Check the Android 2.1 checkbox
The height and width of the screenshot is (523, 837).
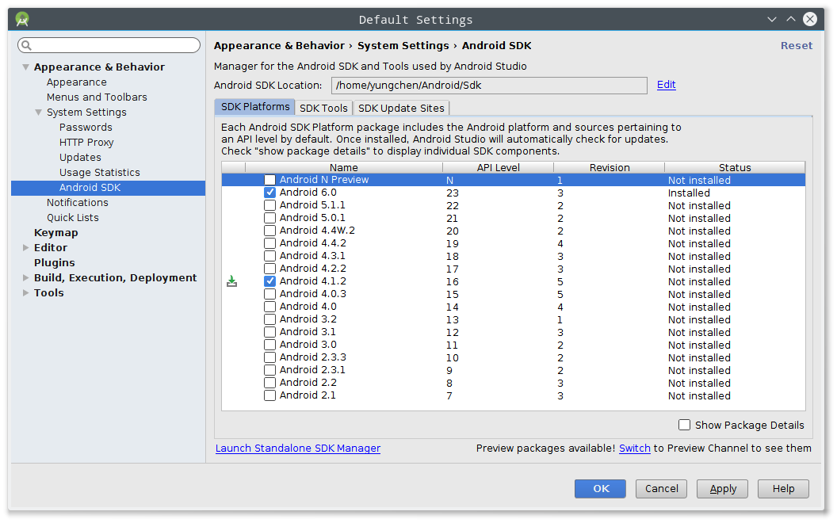tap(269, 395)
